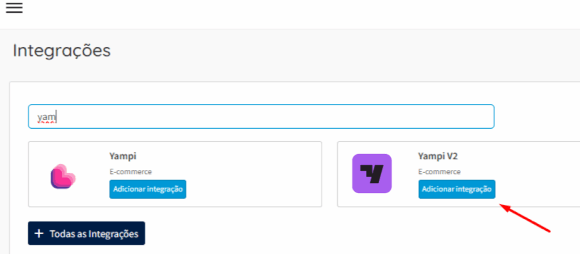Click the blank top header bar
The width and height of the screenshot is (580, 254).
click(283, 14)
